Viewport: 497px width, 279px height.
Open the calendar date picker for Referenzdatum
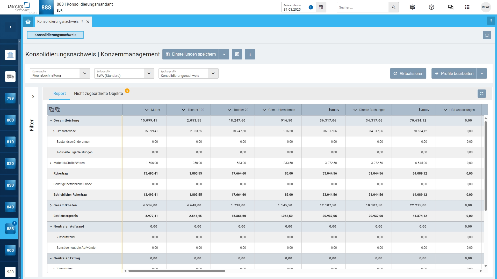[321, 7]
